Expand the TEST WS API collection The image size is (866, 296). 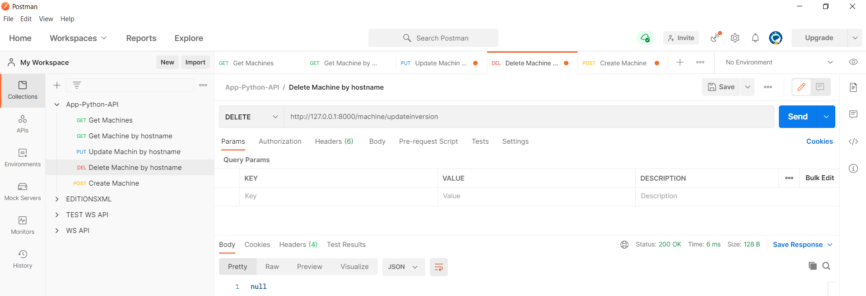[57, 215]
